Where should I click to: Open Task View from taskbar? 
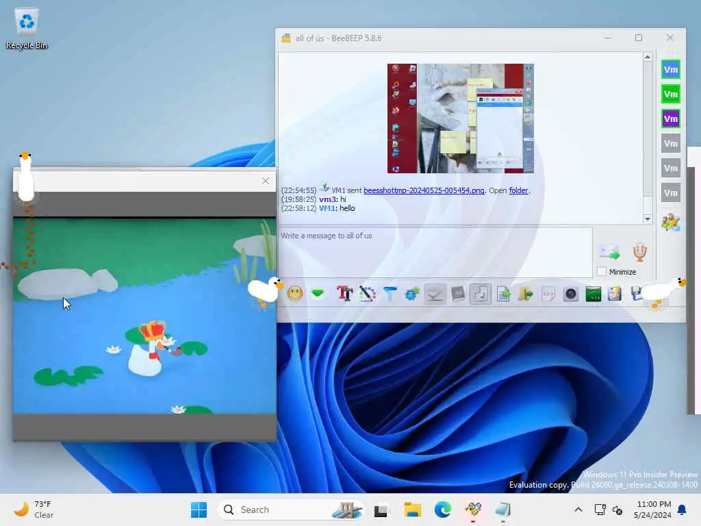[x=381, y=510]
